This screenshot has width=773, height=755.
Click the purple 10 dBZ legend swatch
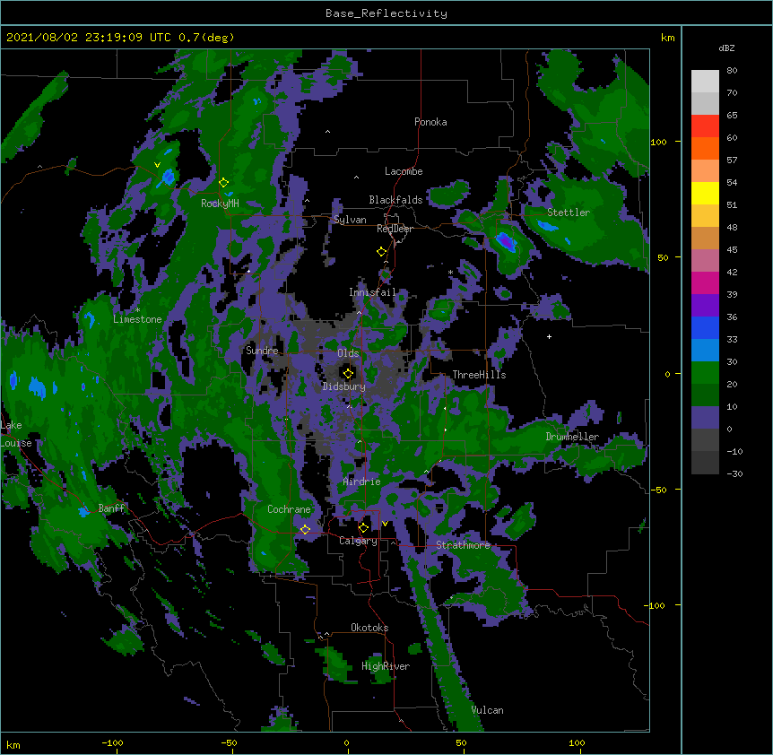(705, 418)
